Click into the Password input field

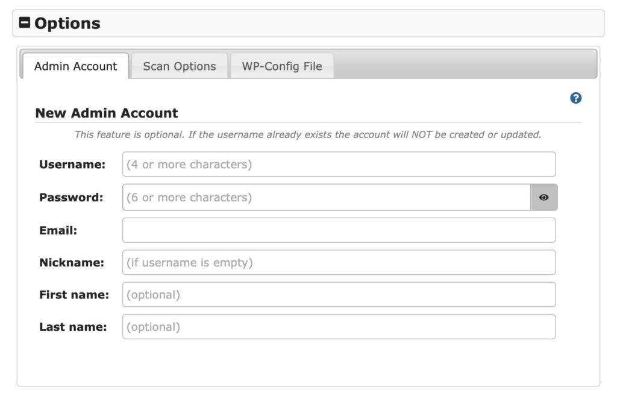pos(326,197)
